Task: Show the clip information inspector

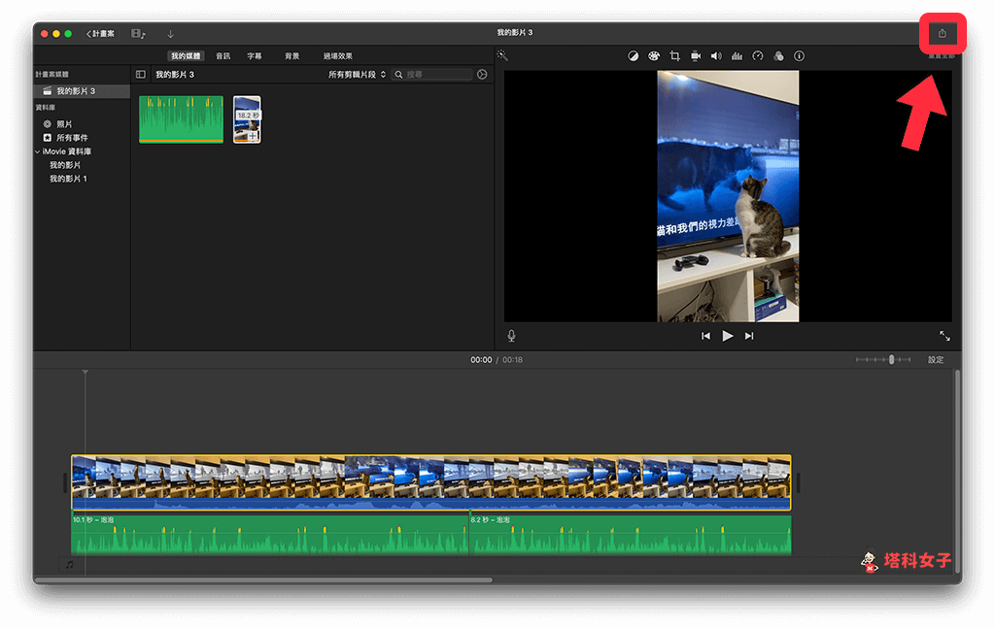Action: [x=799, y=55]
